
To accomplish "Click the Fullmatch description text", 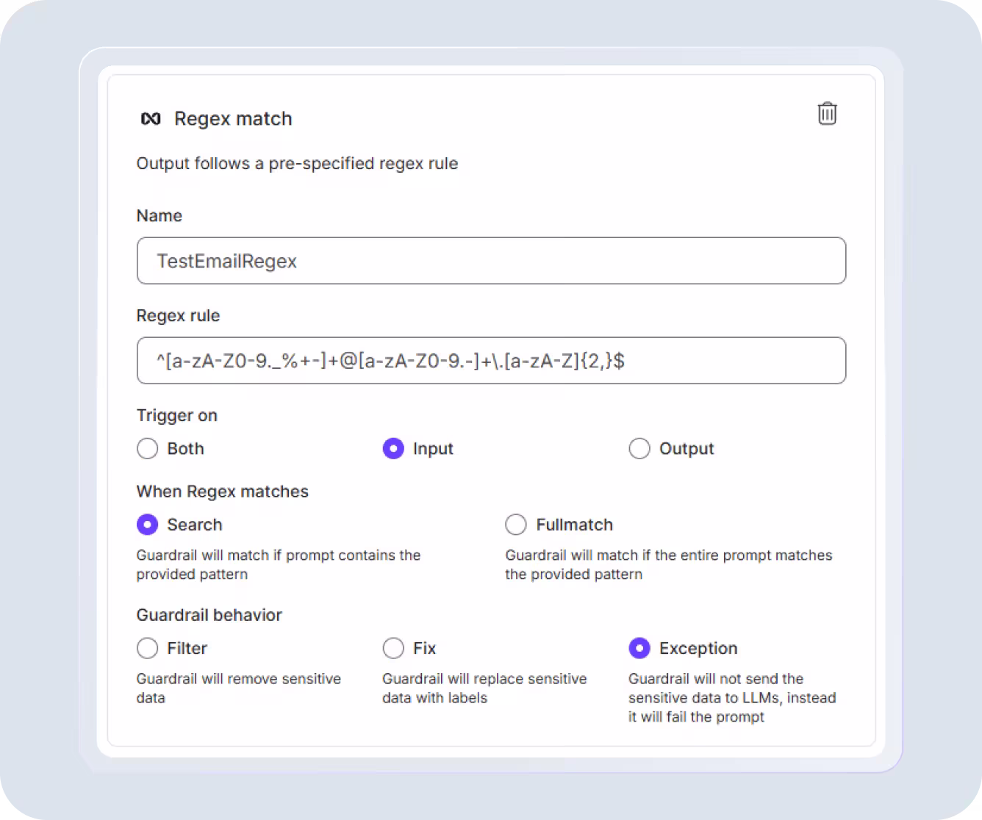I will coord(669,564).
